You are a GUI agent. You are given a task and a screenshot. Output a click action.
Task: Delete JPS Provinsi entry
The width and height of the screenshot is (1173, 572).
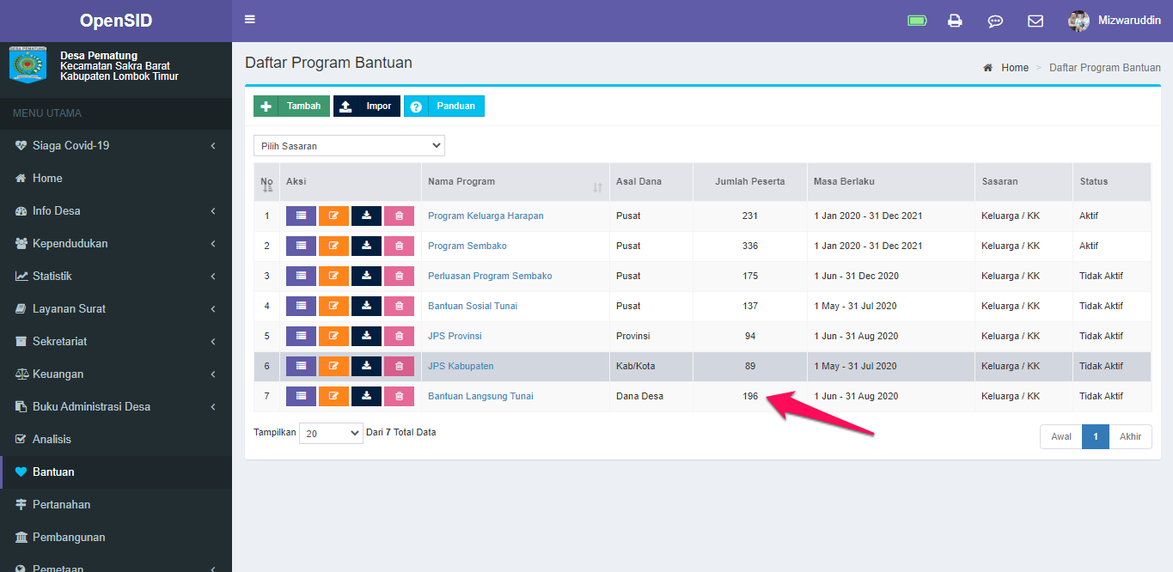click(x=399, y=337)
